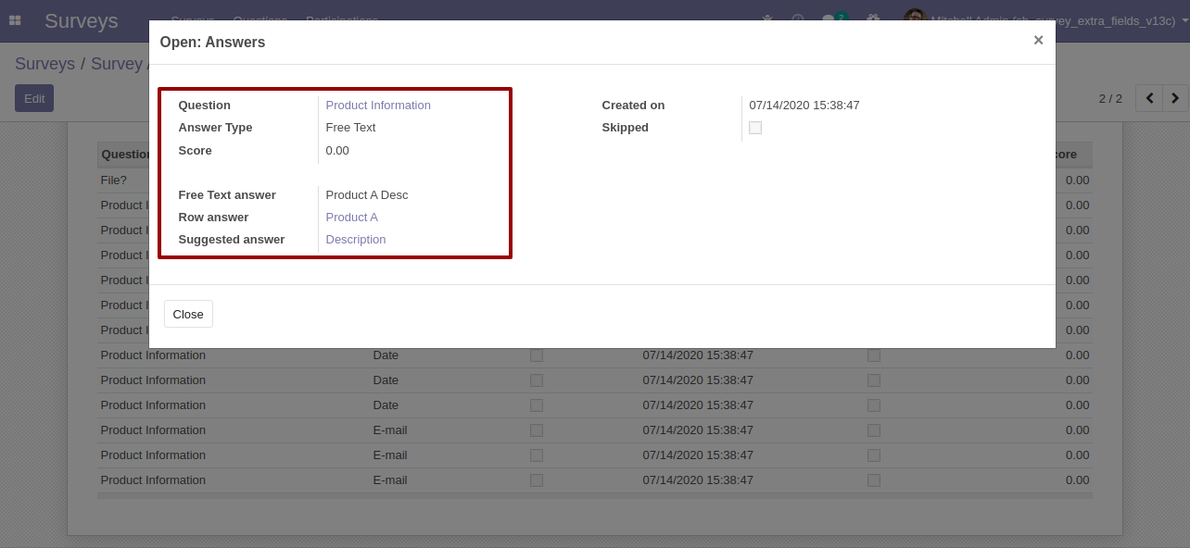
Task: Click the debug bug icon
Action: click(766, 19)
